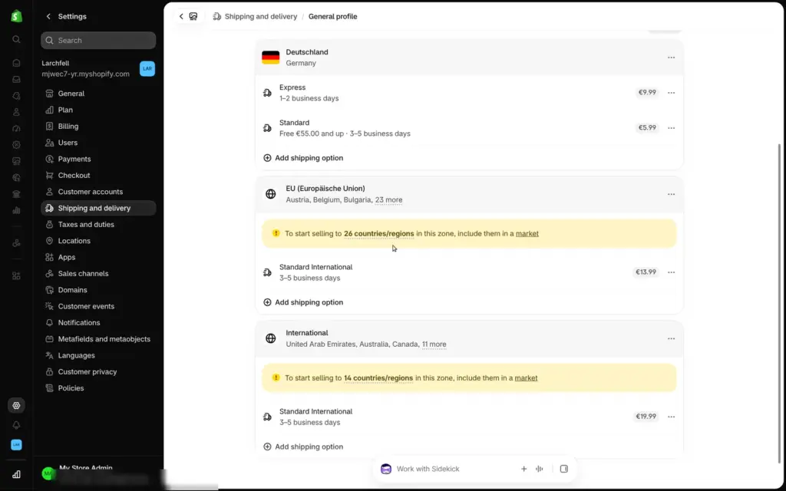Click the image icon next to breadcrumb
The image size is (786, 491).
(193, 17)
